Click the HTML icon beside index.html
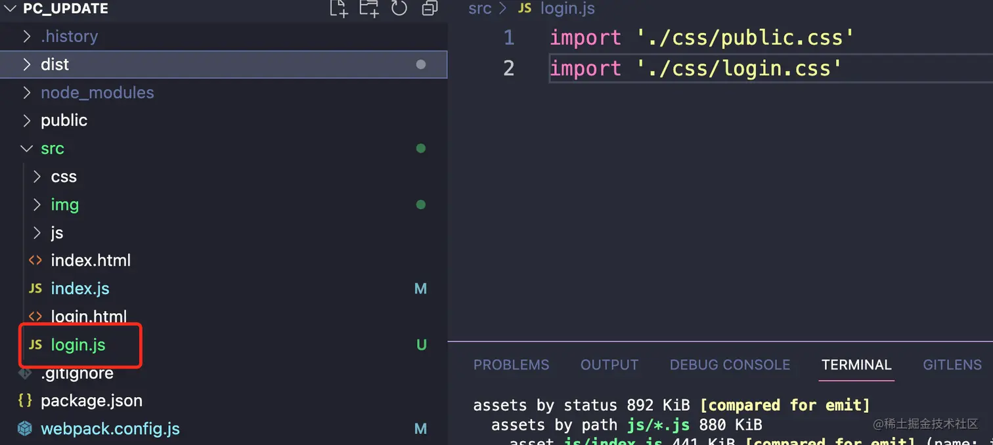The image size is (993, 445). 35,261
